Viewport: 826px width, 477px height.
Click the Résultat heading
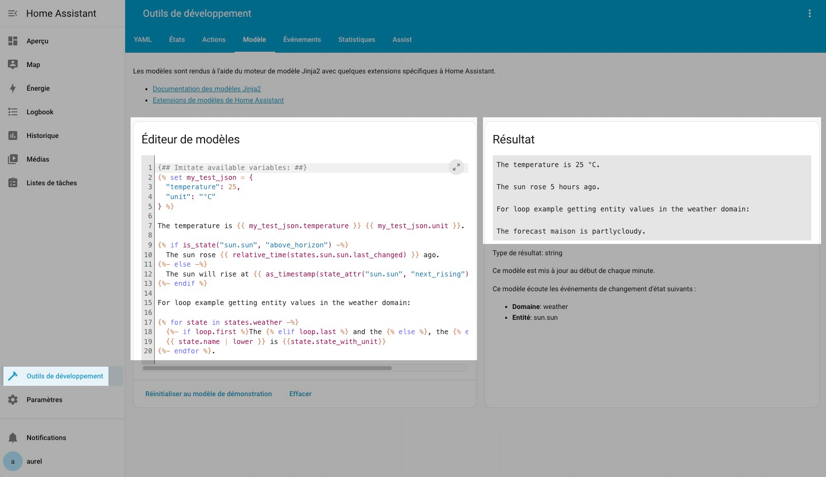(514, 139)
